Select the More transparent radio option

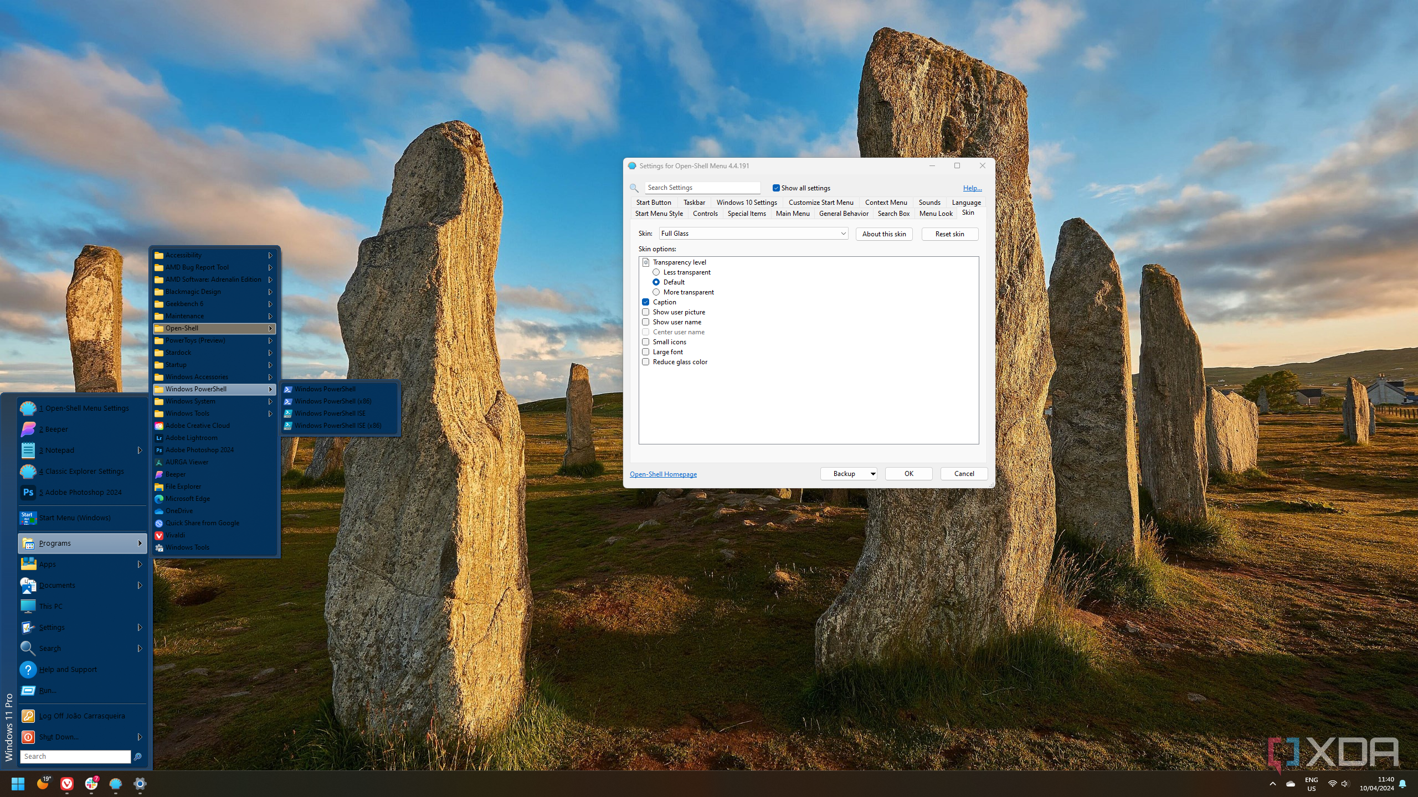pos(656,292)
